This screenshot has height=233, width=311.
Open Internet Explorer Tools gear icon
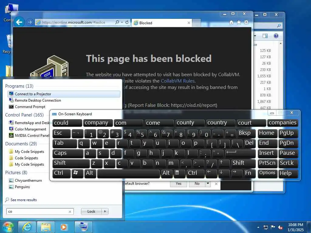(x=246, y=22)
